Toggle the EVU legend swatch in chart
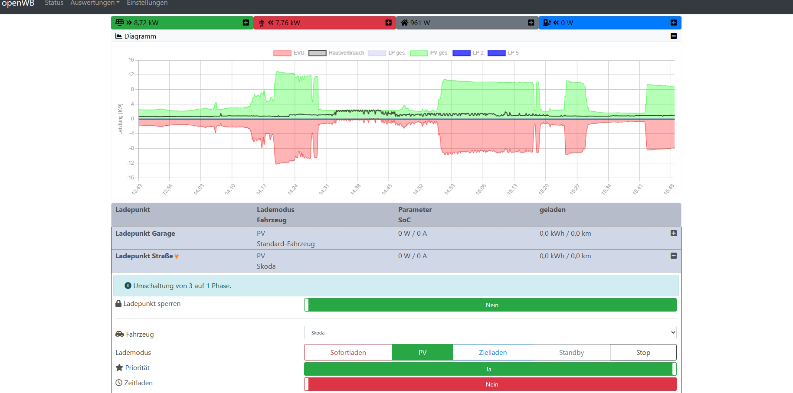 [x=282, y=53]
